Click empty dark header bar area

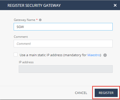[x=87, y=5]
